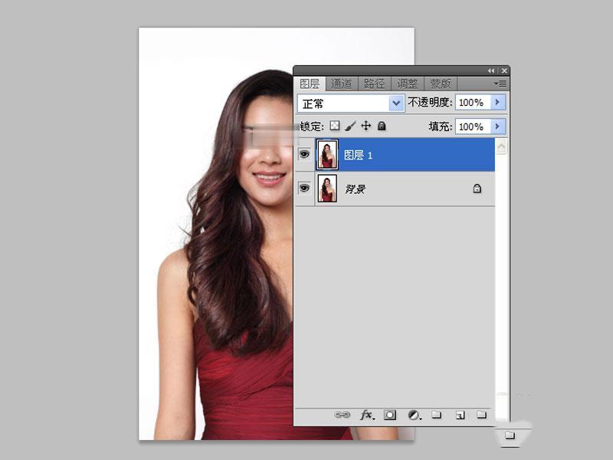Create new fill or adjustment layer

(x=415, y=415)
